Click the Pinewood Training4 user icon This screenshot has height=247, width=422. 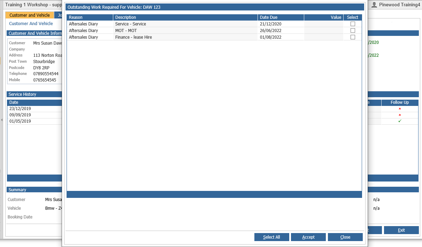coord(374,5)
